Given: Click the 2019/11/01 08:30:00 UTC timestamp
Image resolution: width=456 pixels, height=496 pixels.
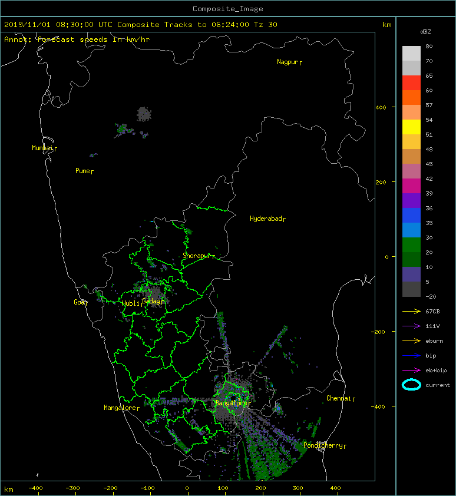Looking at the screenshot, I should point(58,25).
